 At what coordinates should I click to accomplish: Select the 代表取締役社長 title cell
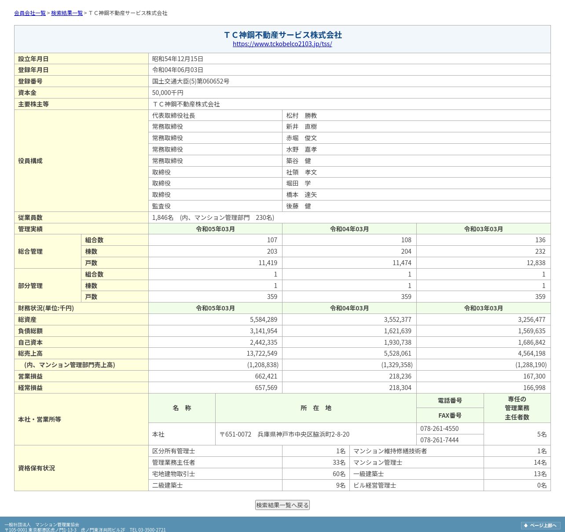coord(215,116)
